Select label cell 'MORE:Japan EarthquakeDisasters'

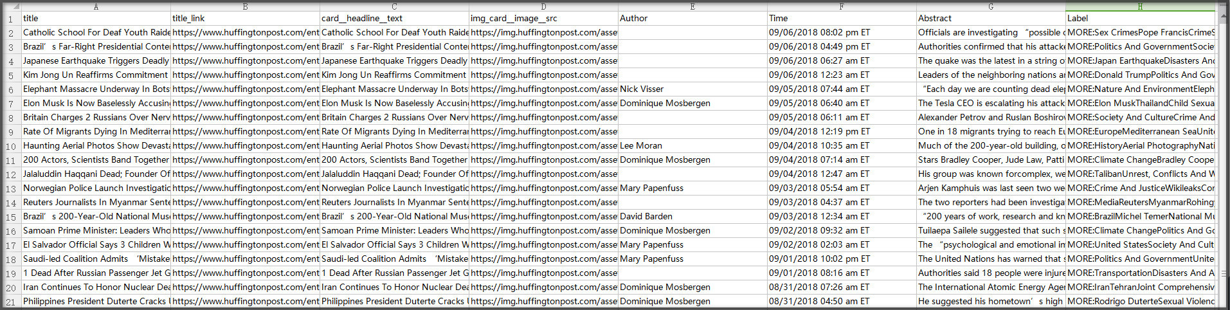pos(1140,60)
